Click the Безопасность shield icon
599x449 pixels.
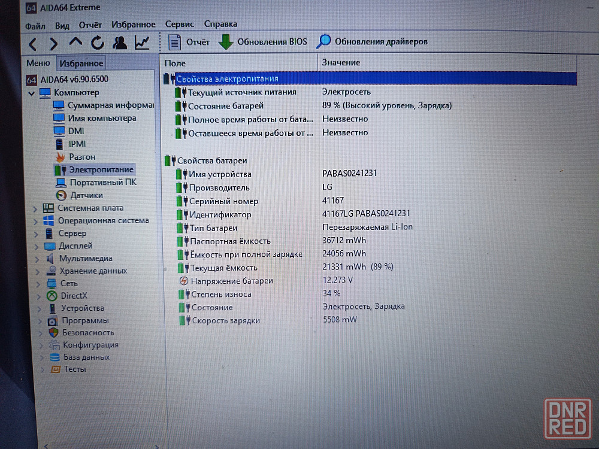pyautogui.click(x=53, y=332)
